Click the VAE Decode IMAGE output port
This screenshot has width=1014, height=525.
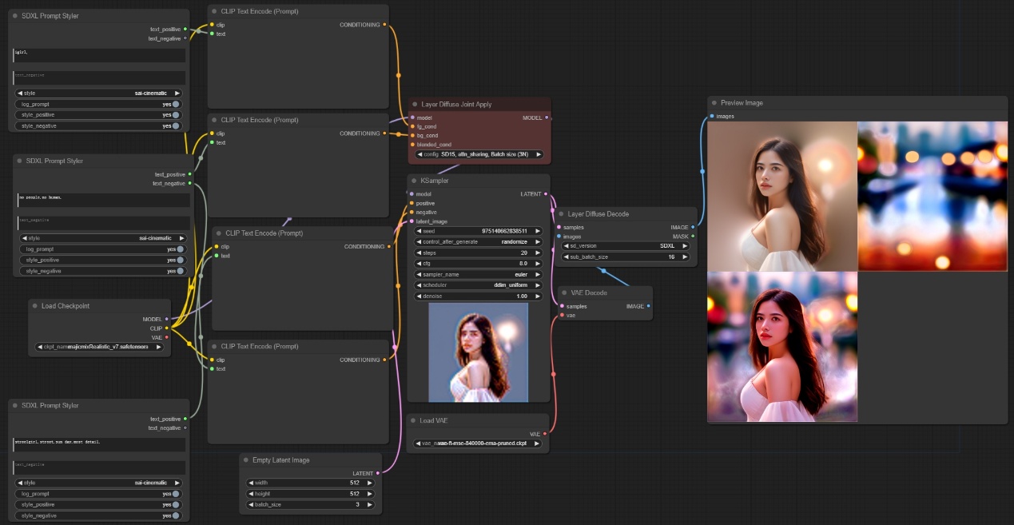click(648, 306)
